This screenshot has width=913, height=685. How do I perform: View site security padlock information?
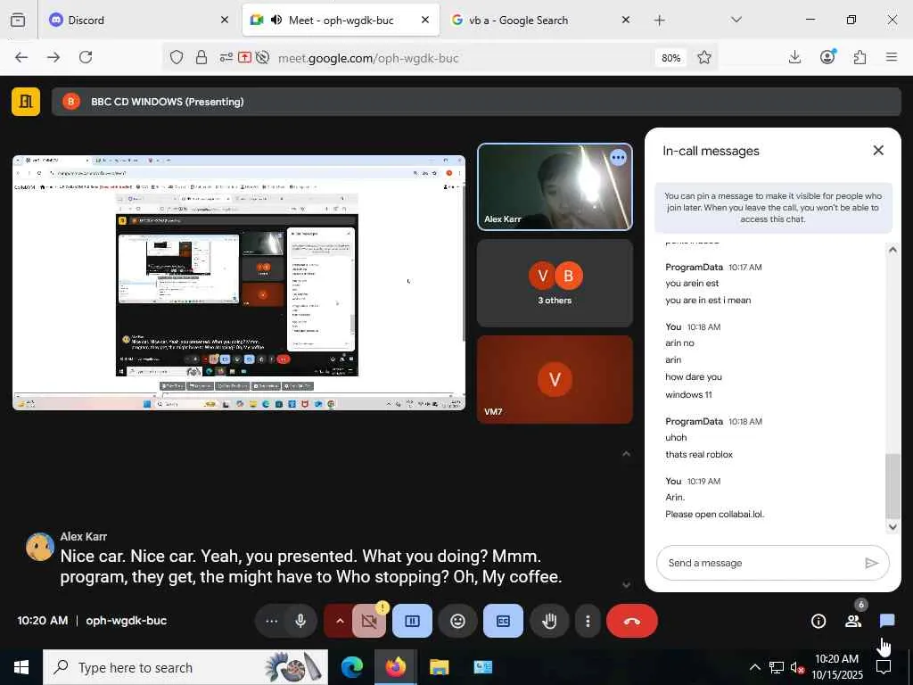pyautogui.click(x=201, y=57)
